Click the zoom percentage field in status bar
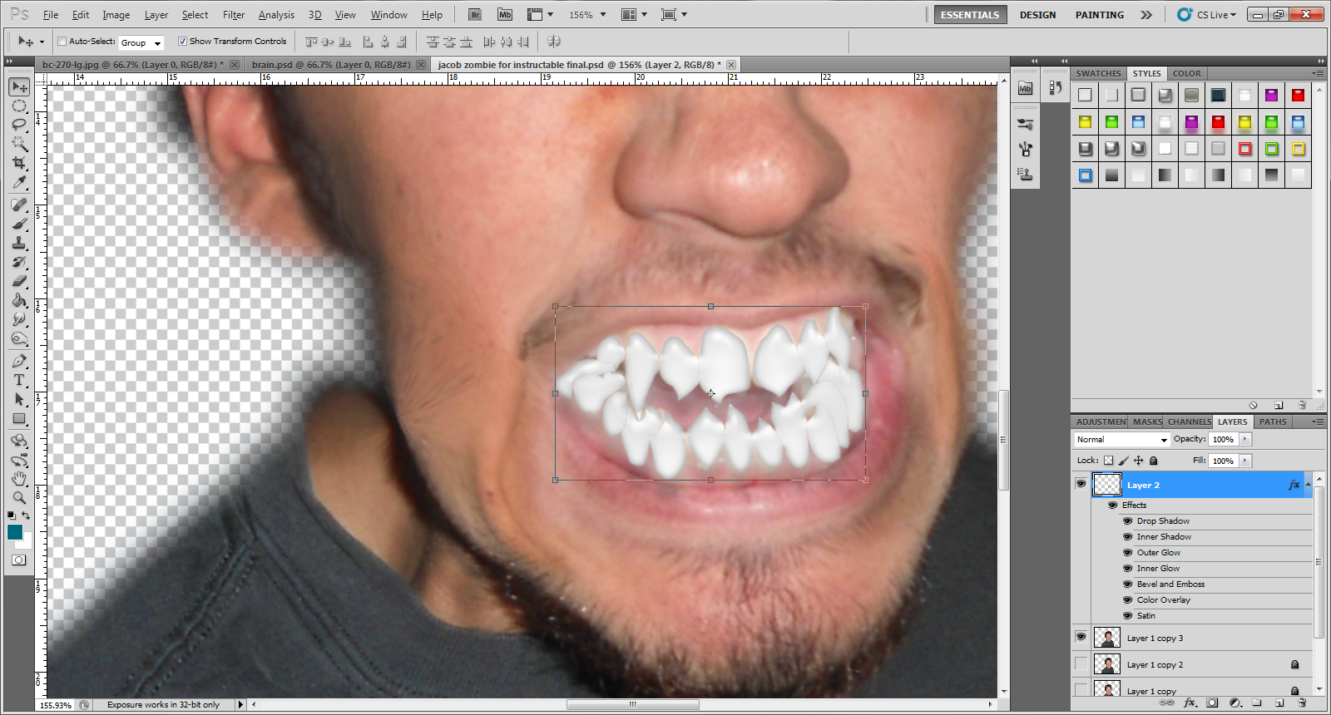 57,704
